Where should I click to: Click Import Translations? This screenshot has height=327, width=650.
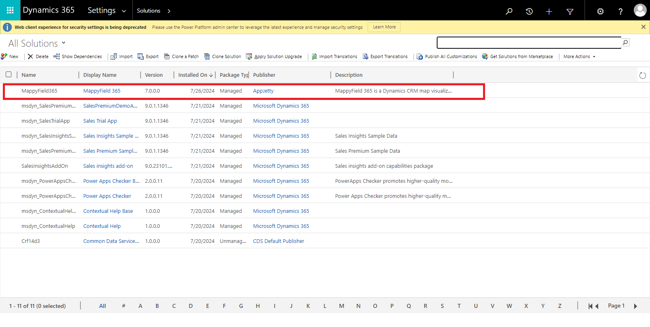(x=334, y=56)
